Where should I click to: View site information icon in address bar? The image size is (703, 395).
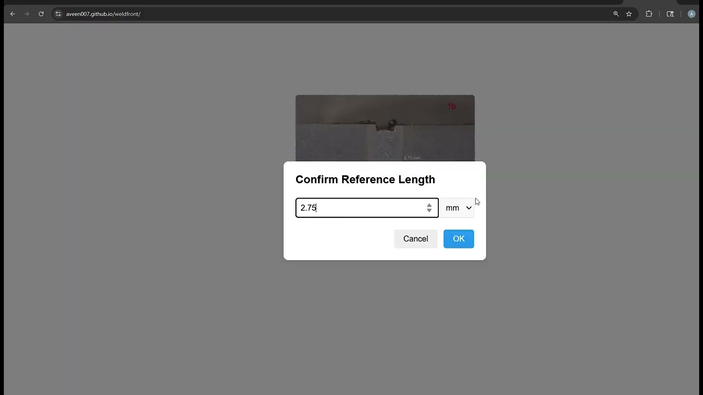click(58, 14)
